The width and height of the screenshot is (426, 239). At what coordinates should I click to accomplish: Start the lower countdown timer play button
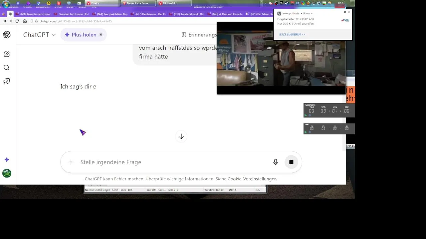click(x=306, y=132)
